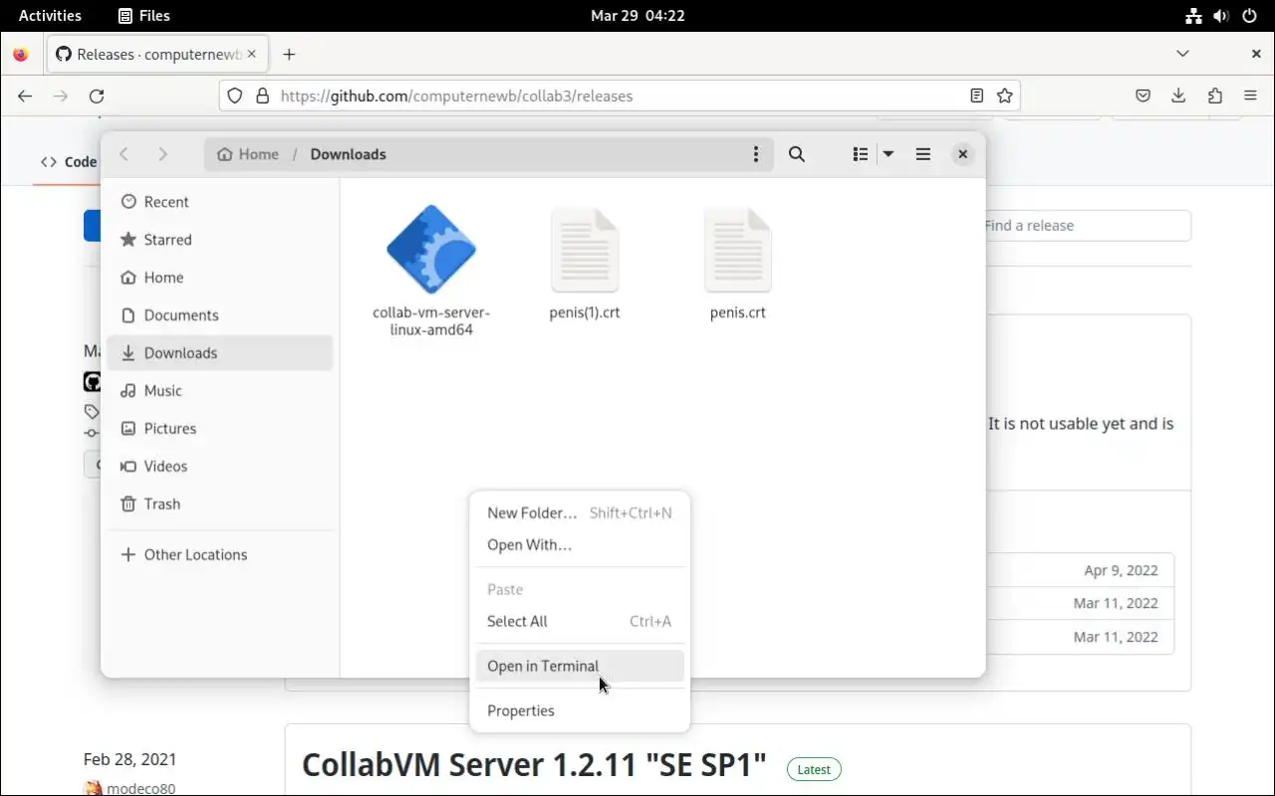This screenshot has height=796, width=1275.
Task: Click Activities in top bar
Action: 50,16
